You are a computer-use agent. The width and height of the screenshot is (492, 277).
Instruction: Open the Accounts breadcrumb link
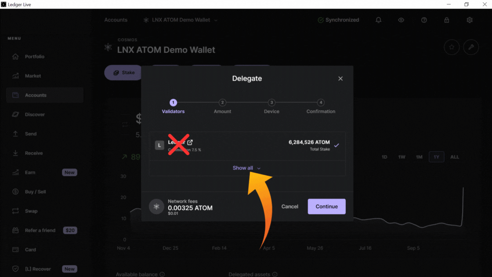[116, 20]
